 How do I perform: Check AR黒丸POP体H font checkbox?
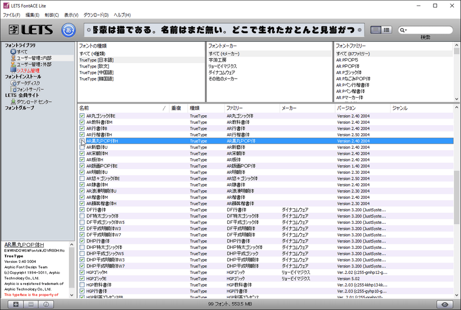click(82, 141)
